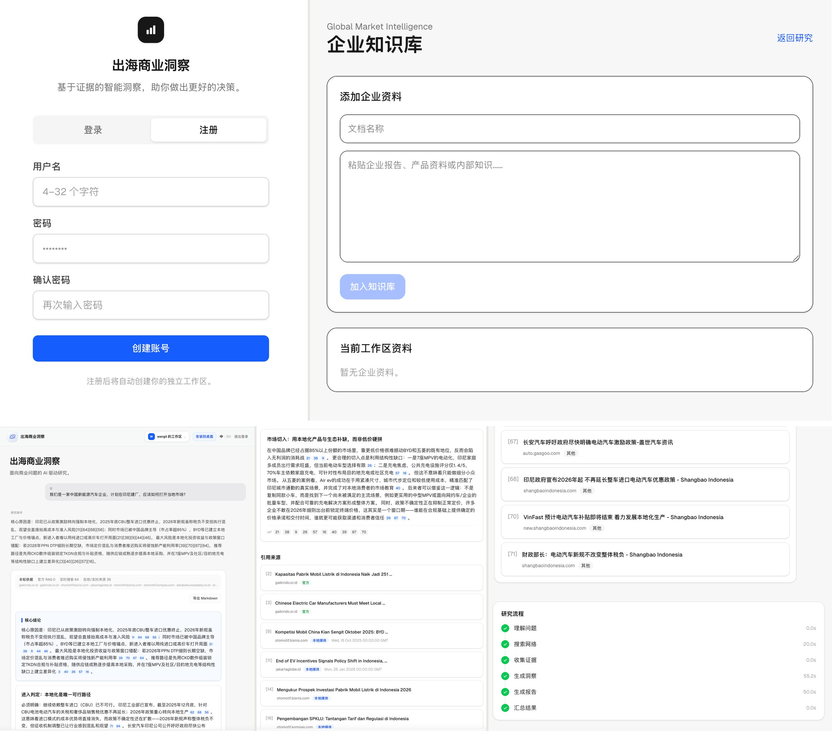Screen dimensions: 832x731
Task: Switch language to 中
Action: point(222,437)
